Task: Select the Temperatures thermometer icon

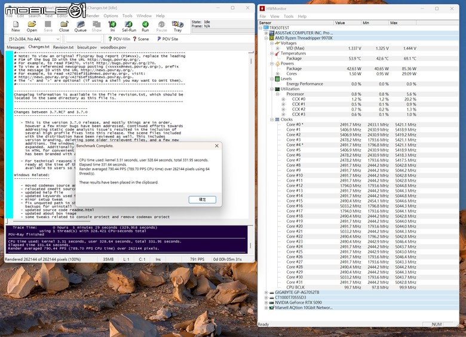Action: [277, 54]
